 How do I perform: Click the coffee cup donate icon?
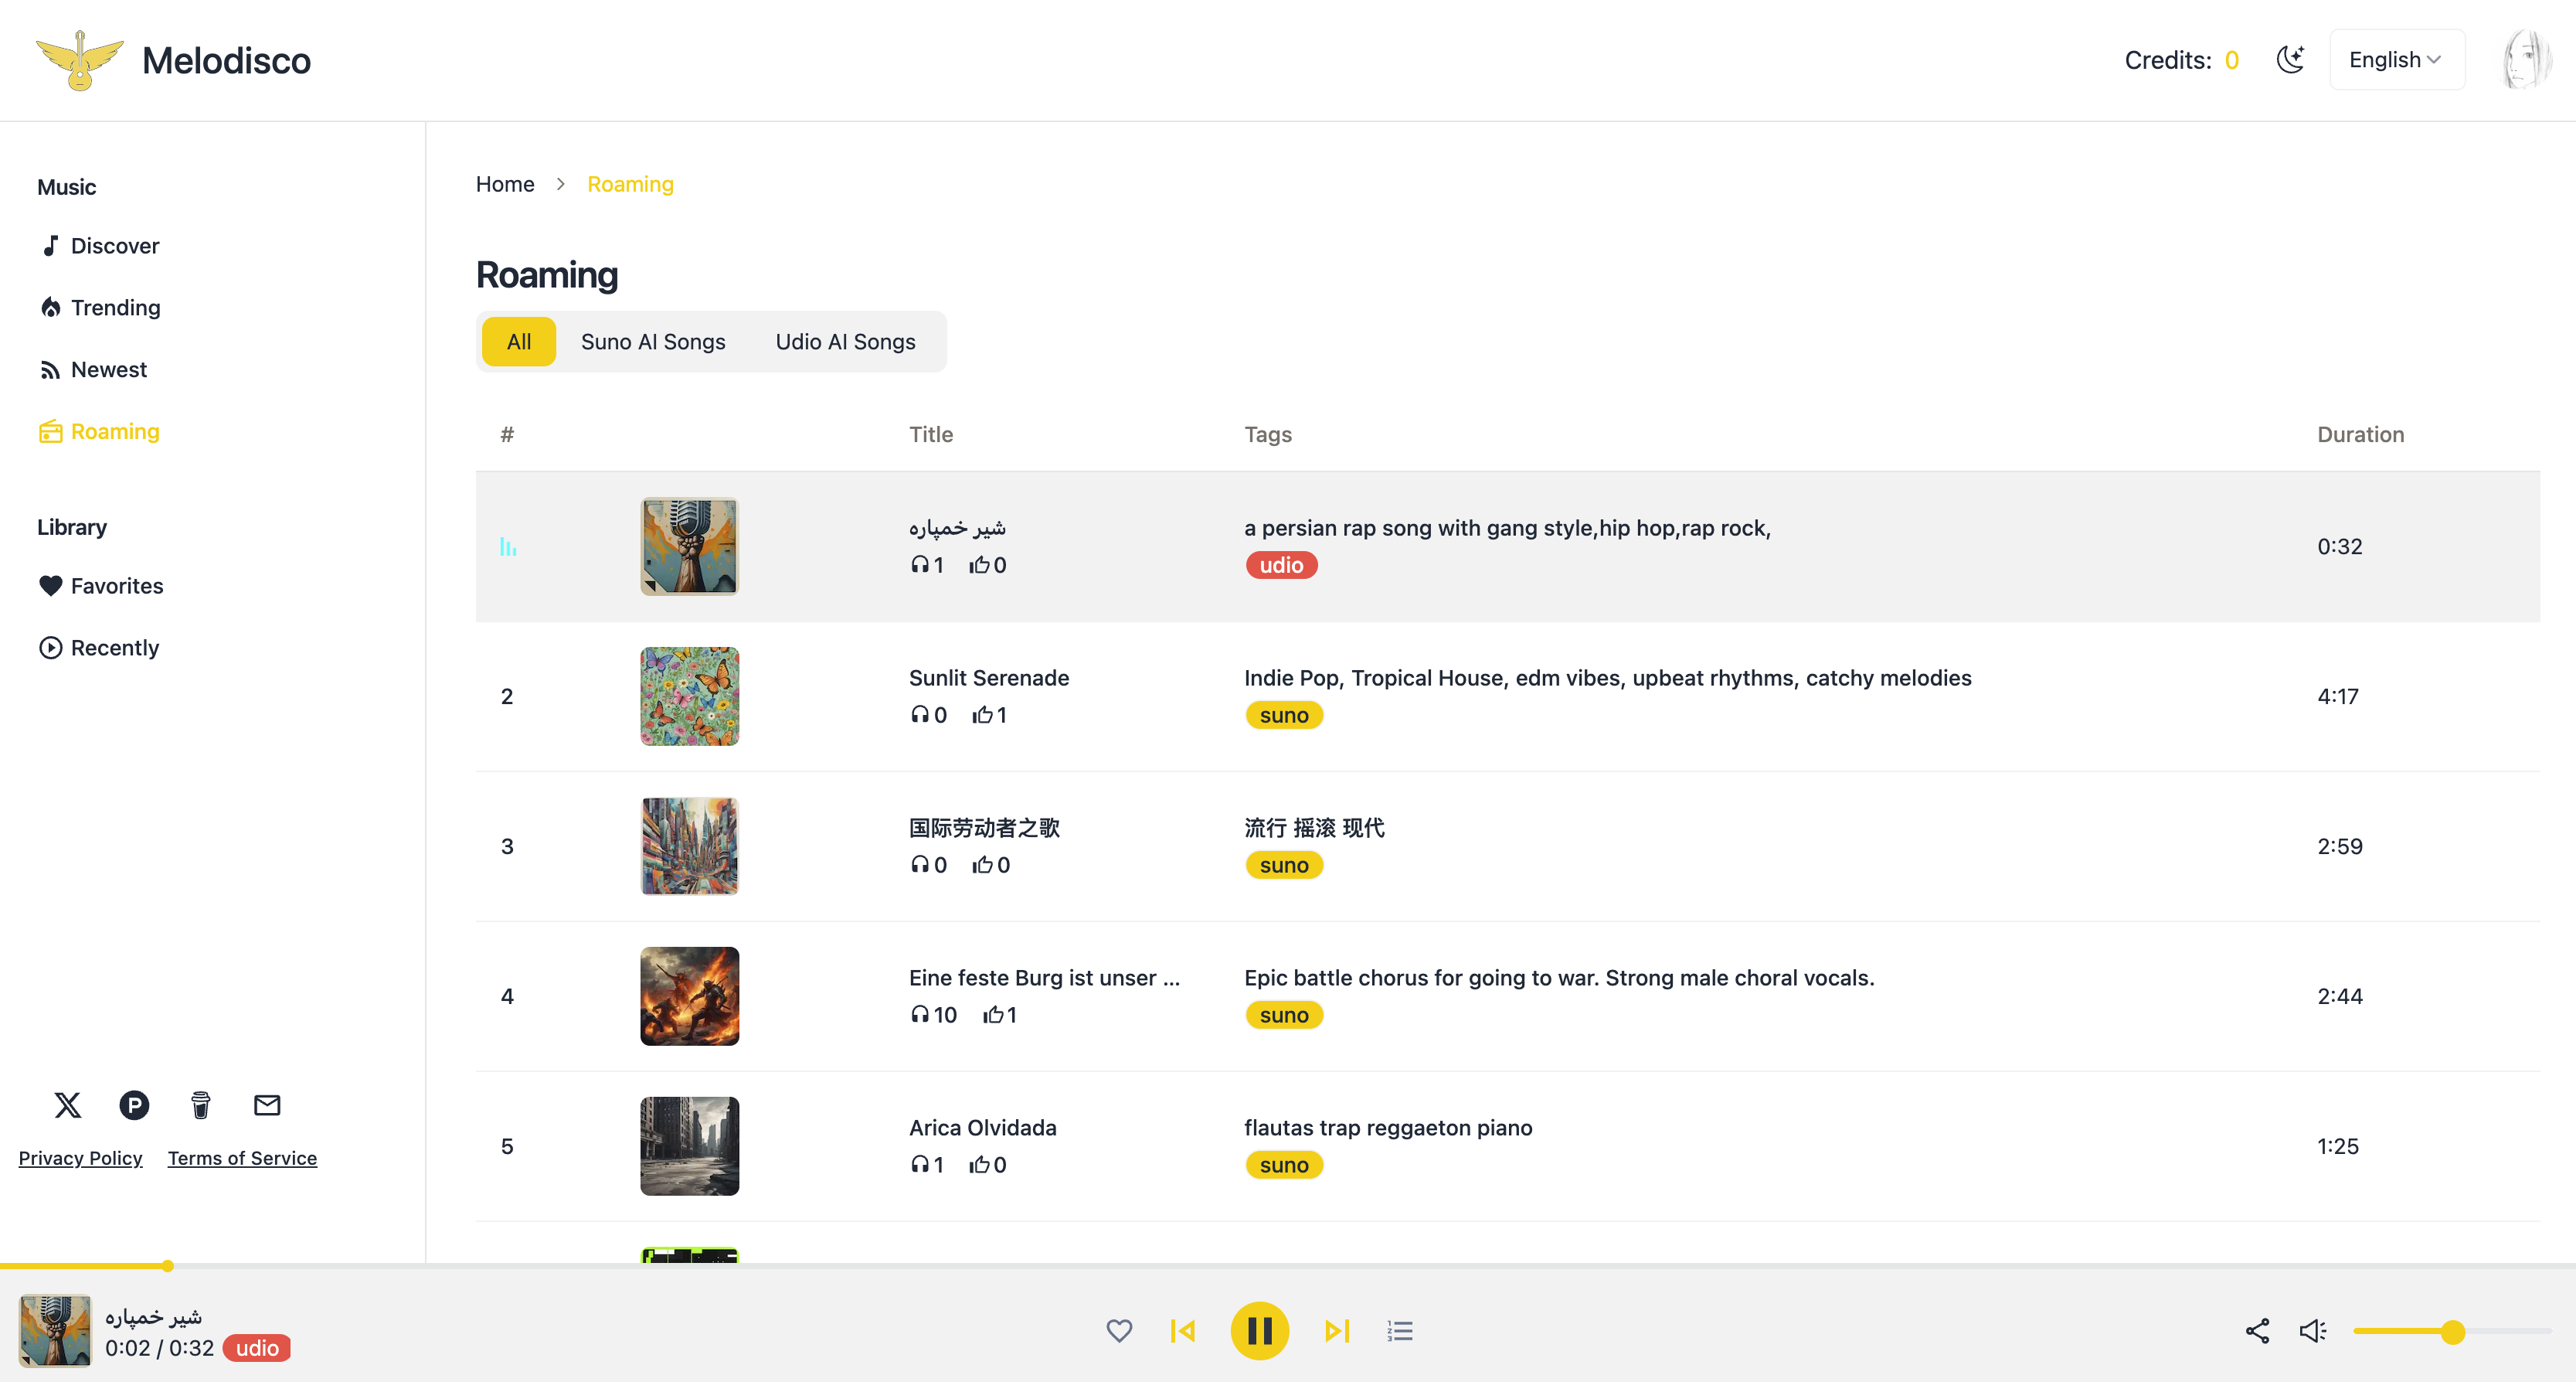(x=200, y=1105)
